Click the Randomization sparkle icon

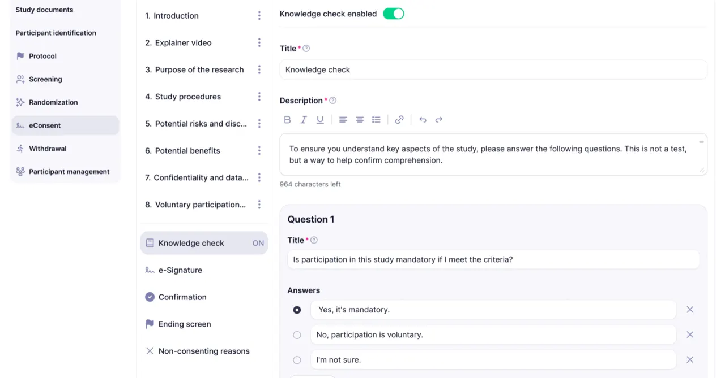(20, 102)
